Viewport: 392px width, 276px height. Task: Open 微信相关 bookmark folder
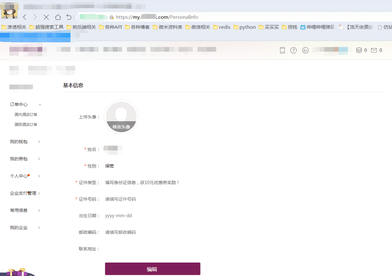198,27
